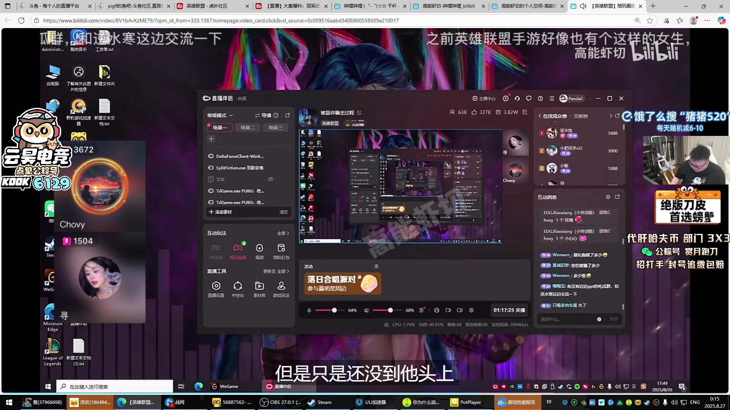Viewport: 730px width, 410px height.
Task: Click the browser address bar URL
Action: click(221, 20)
